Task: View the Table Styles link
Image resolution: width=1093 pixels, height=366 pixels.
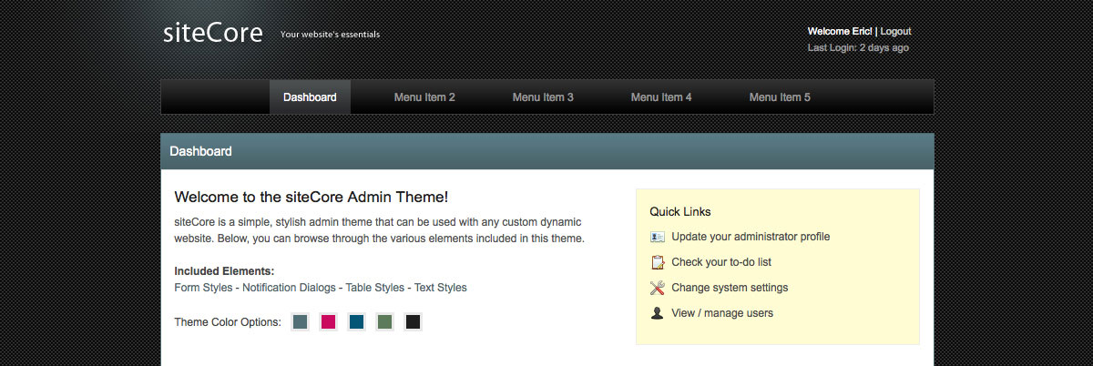Action: [374, 288]
